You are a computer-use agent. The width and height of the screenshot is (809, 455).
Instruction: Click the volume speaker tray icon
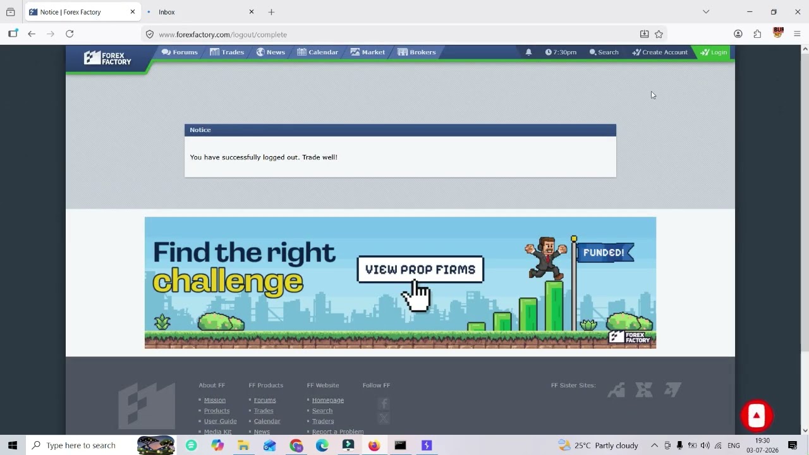pos(705,446)
